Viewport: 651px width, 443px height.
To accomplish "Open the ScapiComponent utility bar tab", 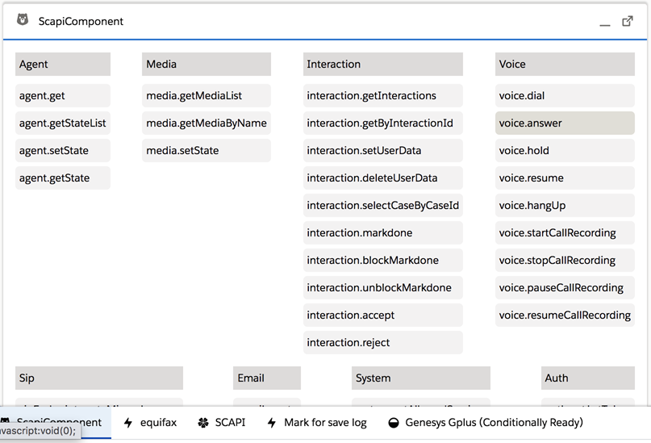I will coord(56,422).
